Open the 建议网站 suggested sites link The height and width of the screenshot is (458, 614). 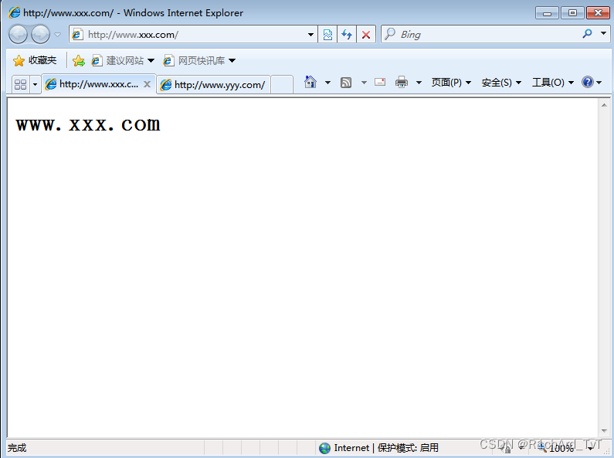point(123,60)
